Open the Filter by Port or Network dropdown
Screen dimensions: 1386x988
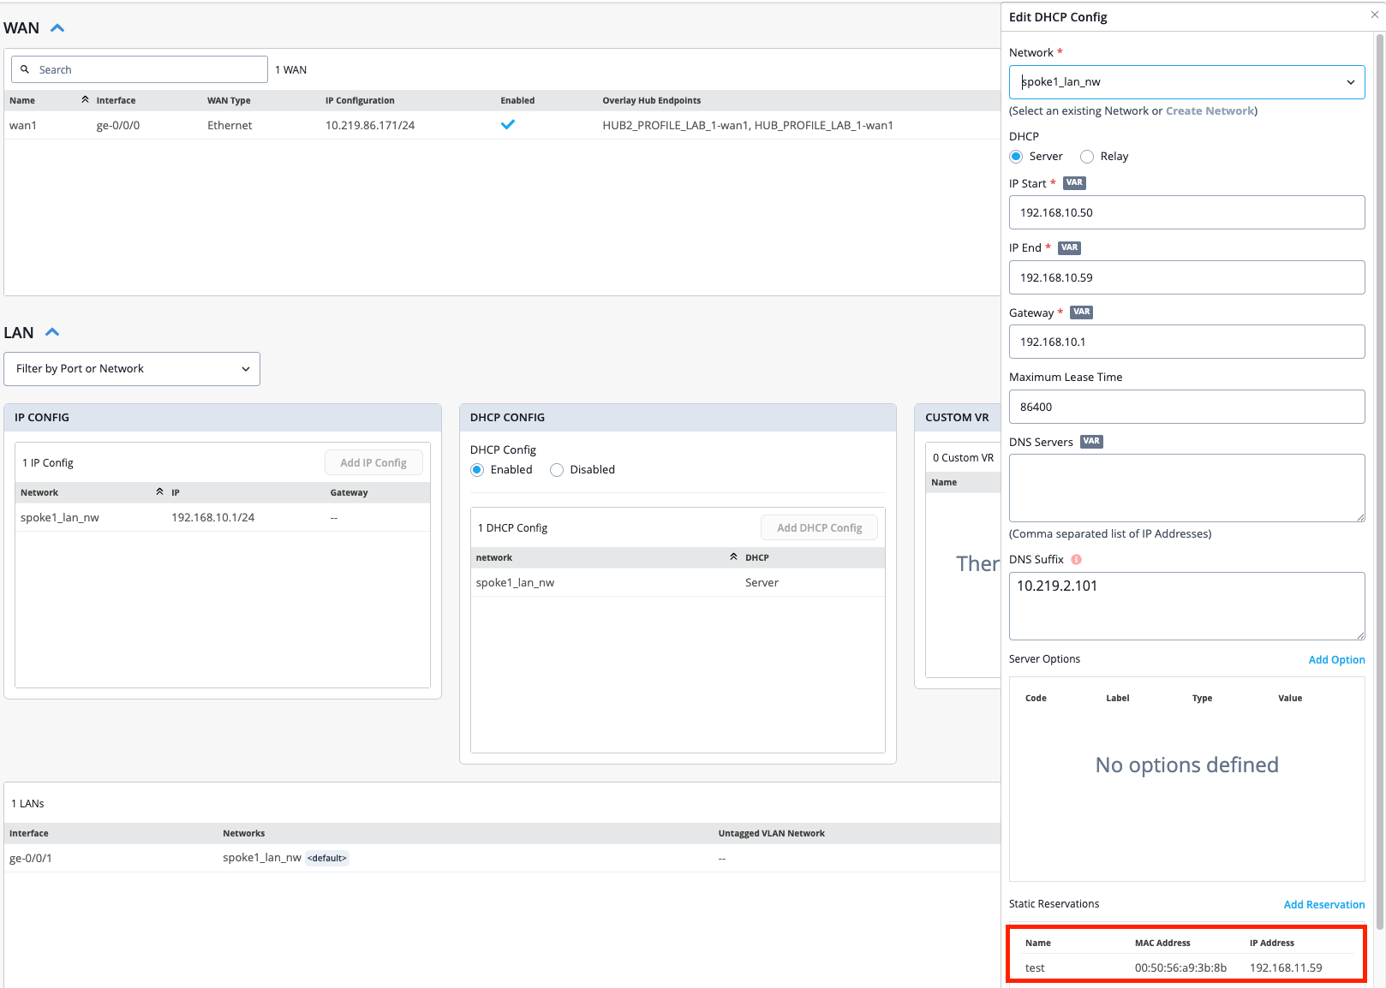pyautogui.click(x=132, y=369)
